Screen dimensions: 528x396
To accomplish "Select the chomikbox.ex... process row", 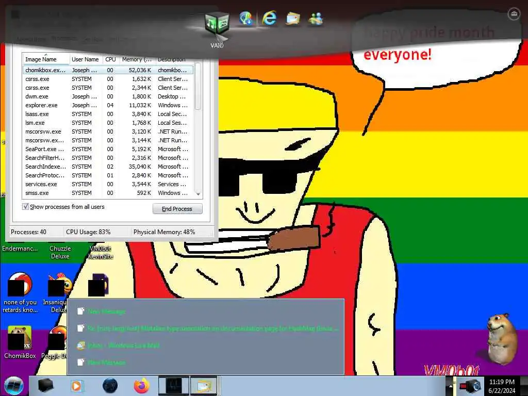I will point(108,70).
